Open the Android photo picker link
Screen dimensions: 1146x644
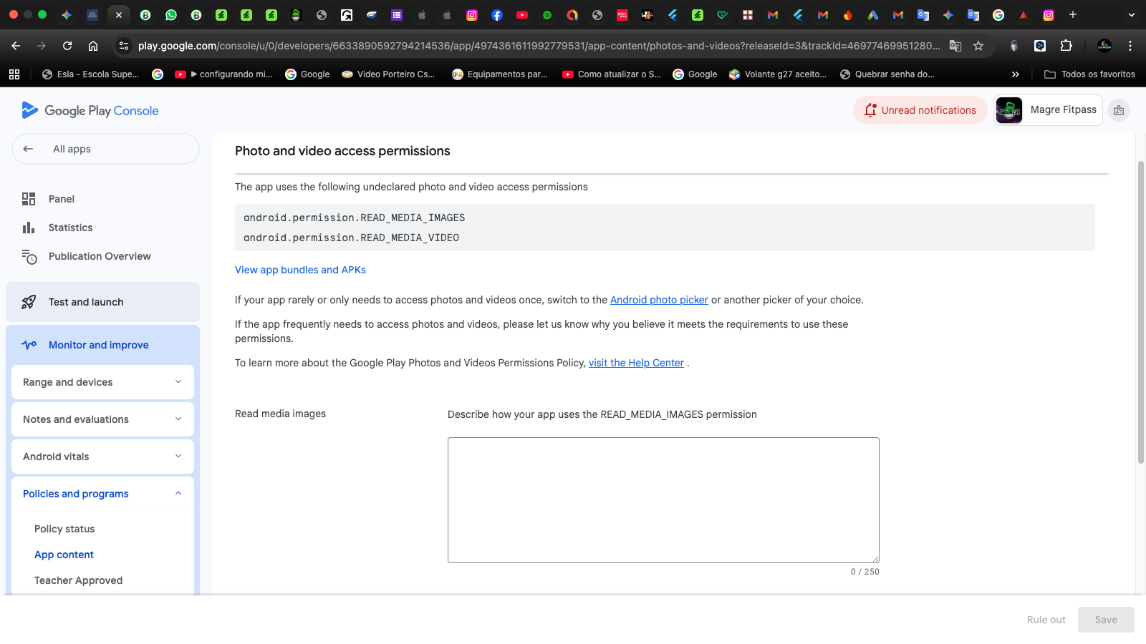click(x=659, y=300)
